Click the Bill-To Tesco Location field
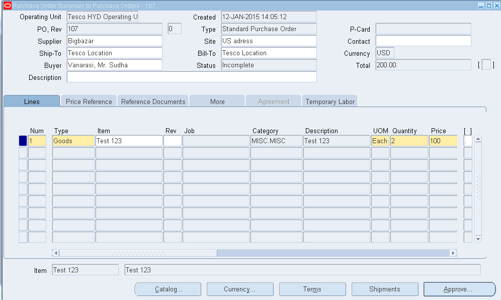 pos(269,53)
